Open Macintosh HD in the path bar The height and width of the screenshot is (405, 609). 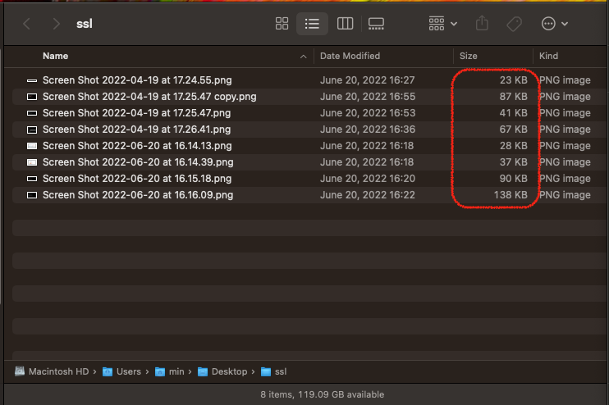coord(52,371)
